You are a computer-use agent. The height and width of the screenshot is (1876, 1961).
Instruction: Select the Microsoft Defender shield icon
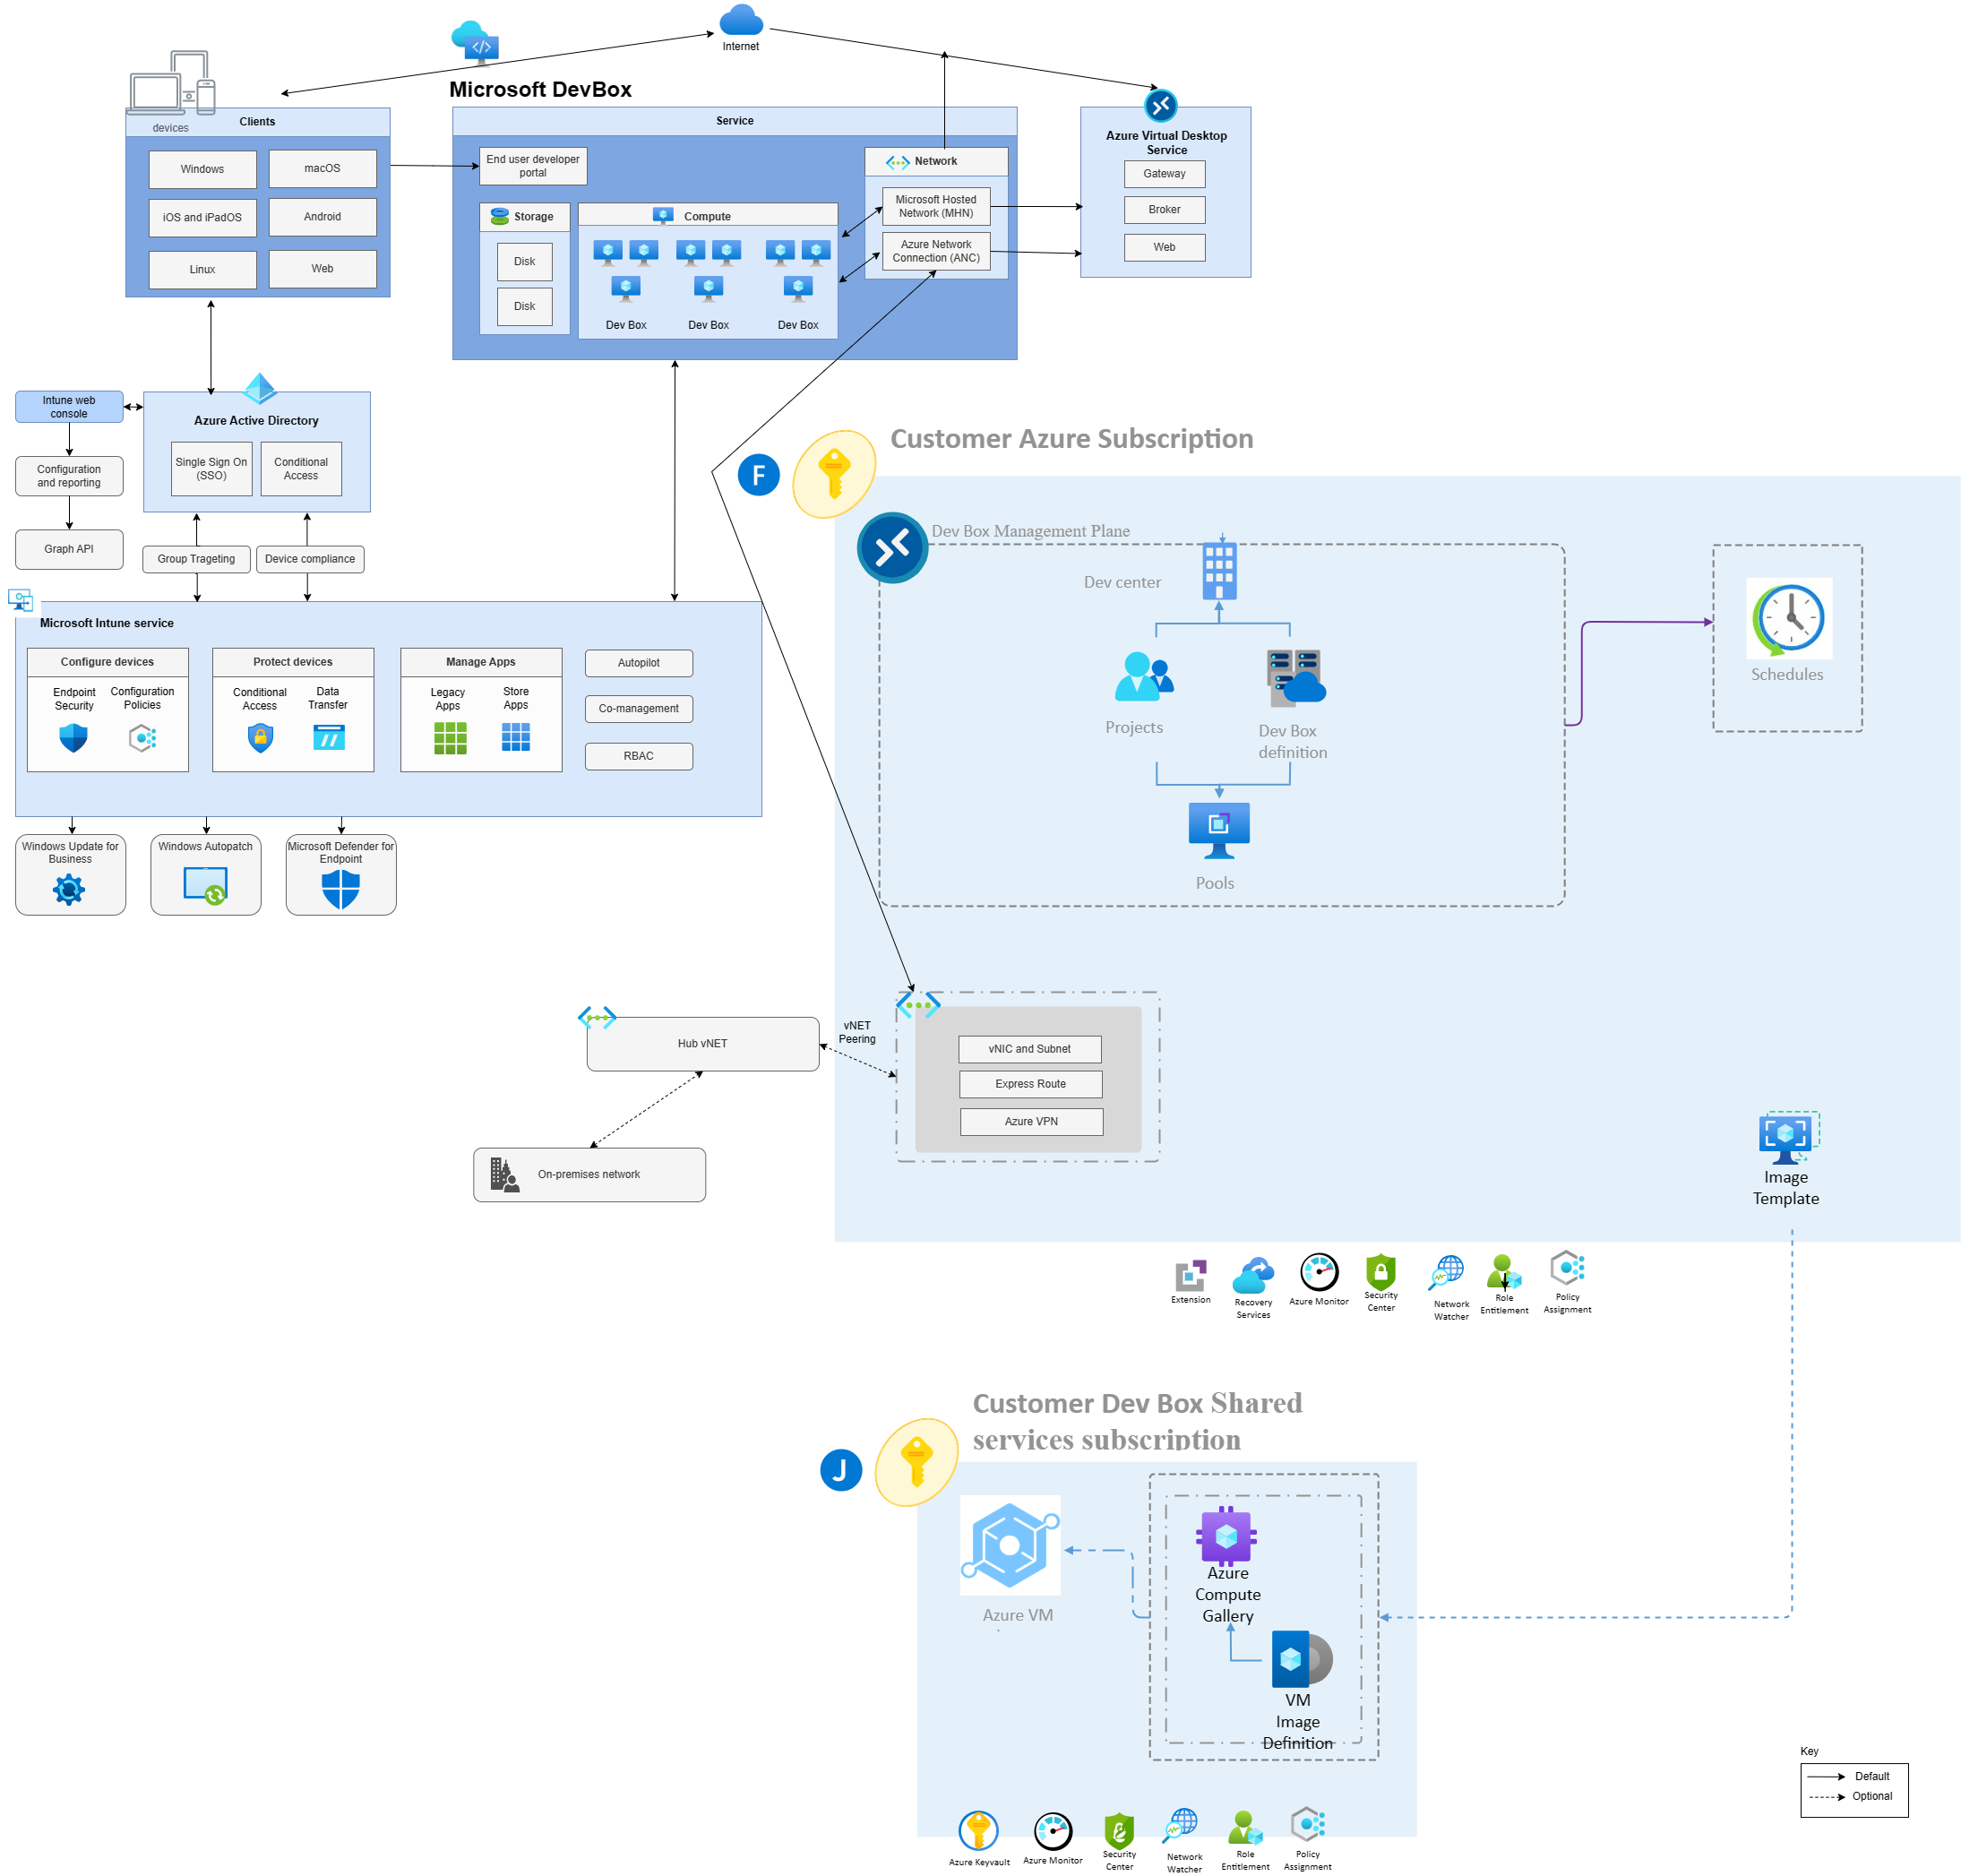(x=340, y=888)
